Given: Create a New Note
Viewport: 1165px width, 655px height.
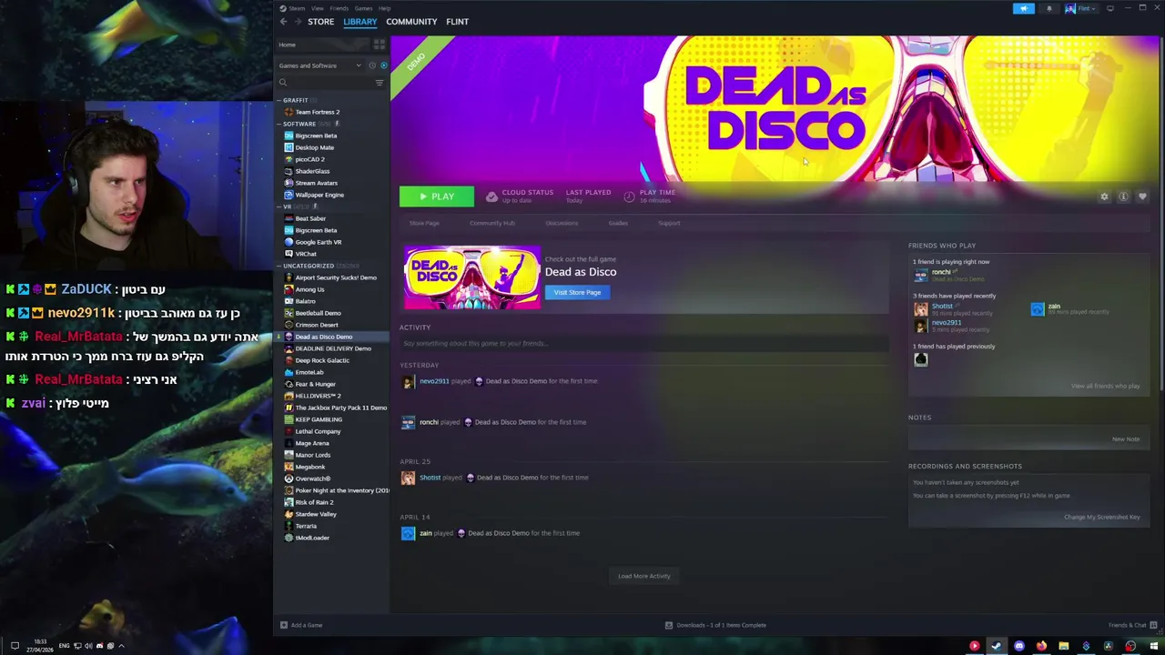Looking at the screenshot, I should 1126,439.
